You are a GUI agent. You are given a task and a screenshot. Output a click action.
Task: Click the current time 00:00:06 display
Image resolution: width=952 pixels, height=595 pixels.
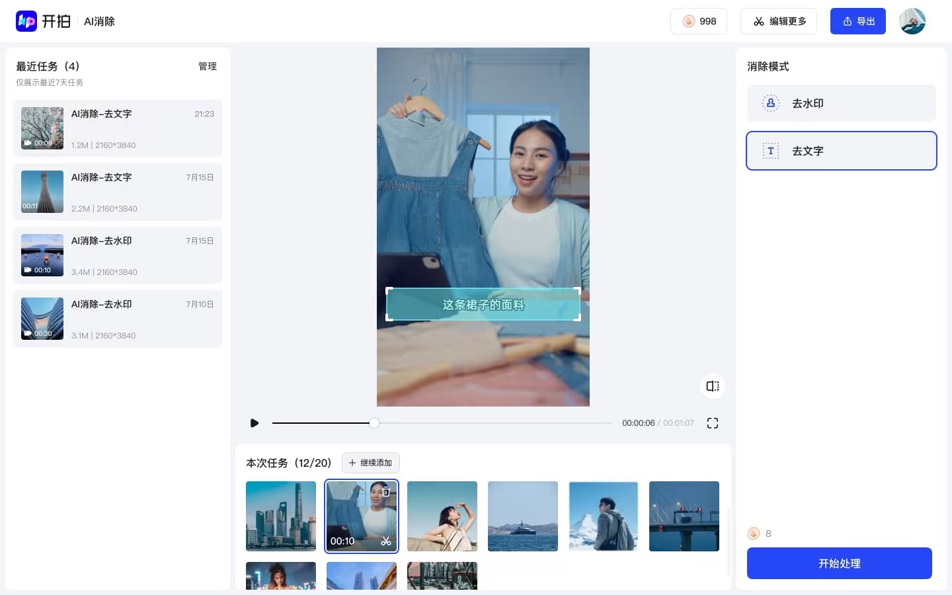(638, 423)
